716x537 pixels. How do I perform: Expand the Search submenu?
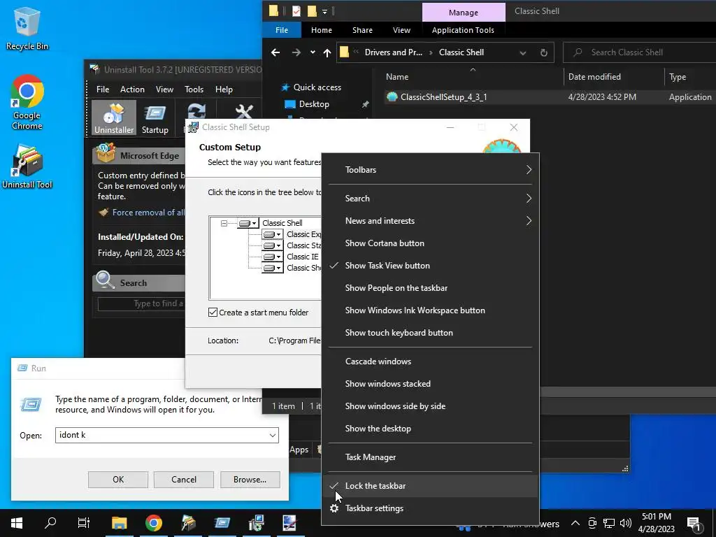click(x=430, y=199)
